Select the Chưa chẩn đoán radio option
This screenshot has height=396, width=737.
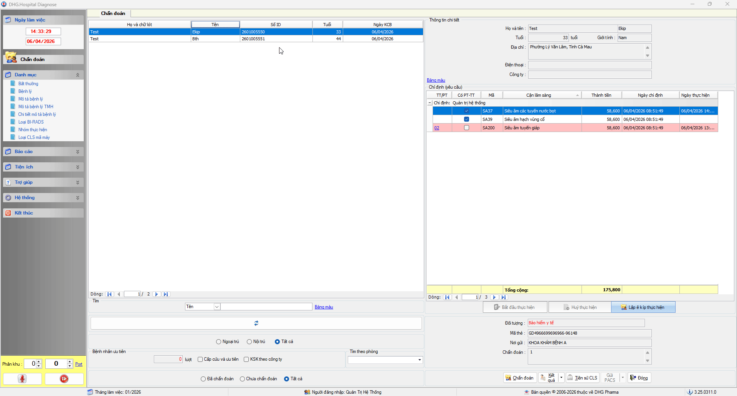[x=242, y=379]
